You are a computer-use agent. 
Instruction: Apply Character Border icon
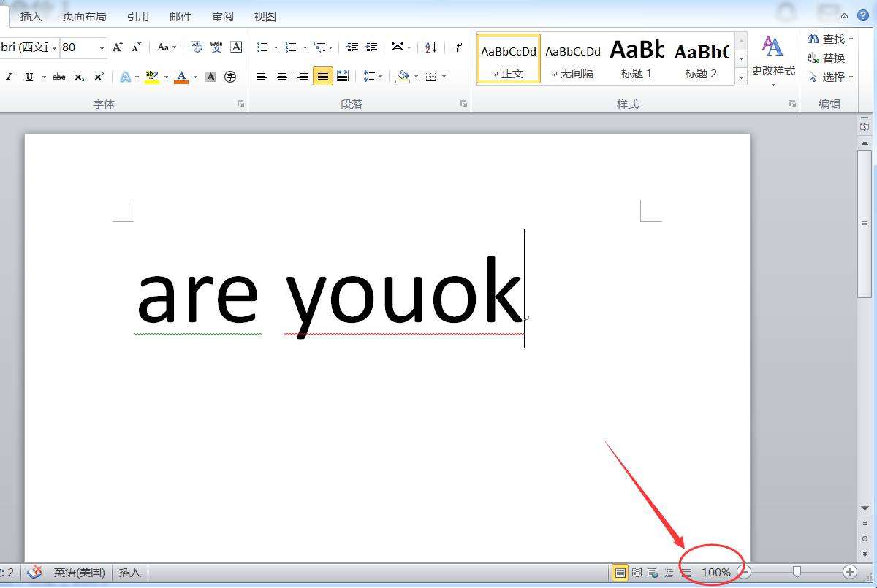pyautogui.click(x=236, y=47)
